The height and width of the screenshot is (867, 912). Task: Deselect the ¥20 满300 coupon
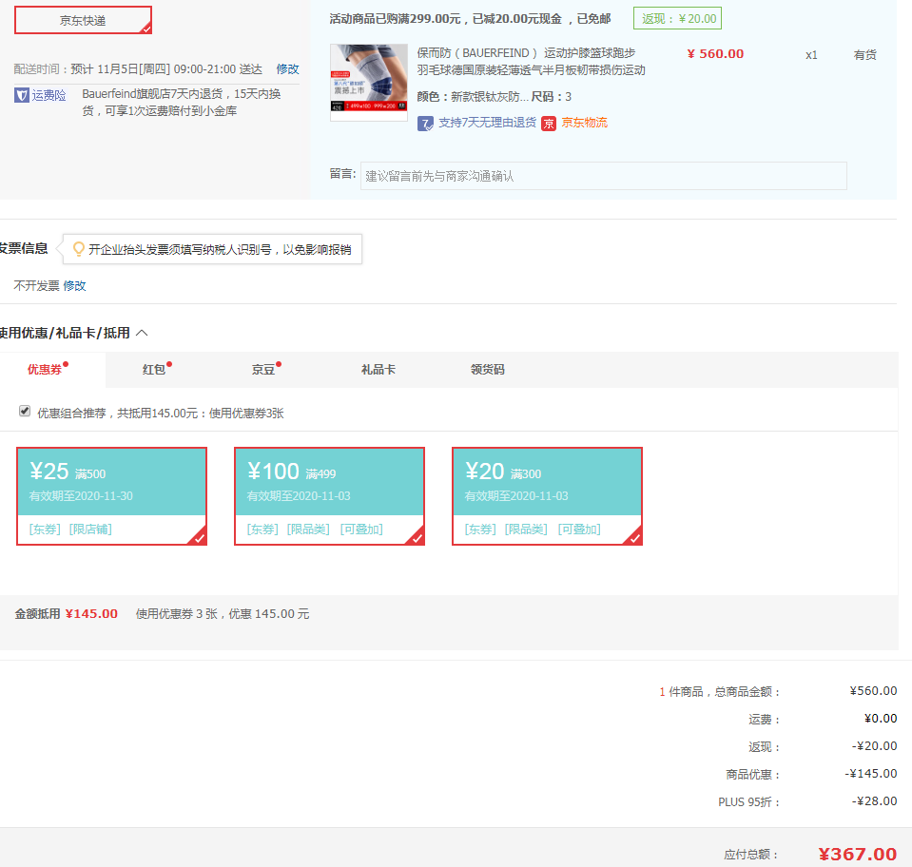point(548,496)
